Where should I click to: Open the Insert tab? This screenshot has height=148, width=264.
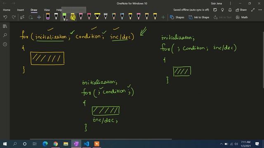[x=20, y=10]
